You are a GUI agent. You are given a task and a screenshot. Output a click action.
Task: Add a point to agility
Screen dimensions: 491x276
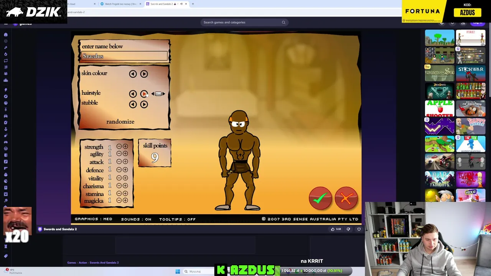(x=125, y=154)
